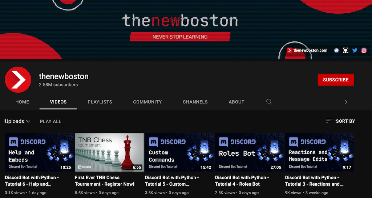
Task: Select the Videos tab
Action: click(x=58, y=102)
